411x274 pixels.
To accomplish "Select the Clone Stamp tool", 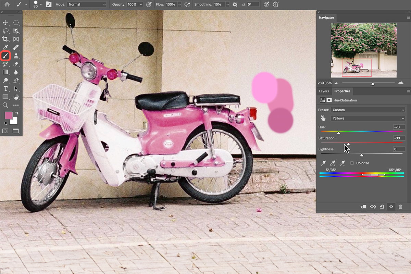I will point(16,55).
